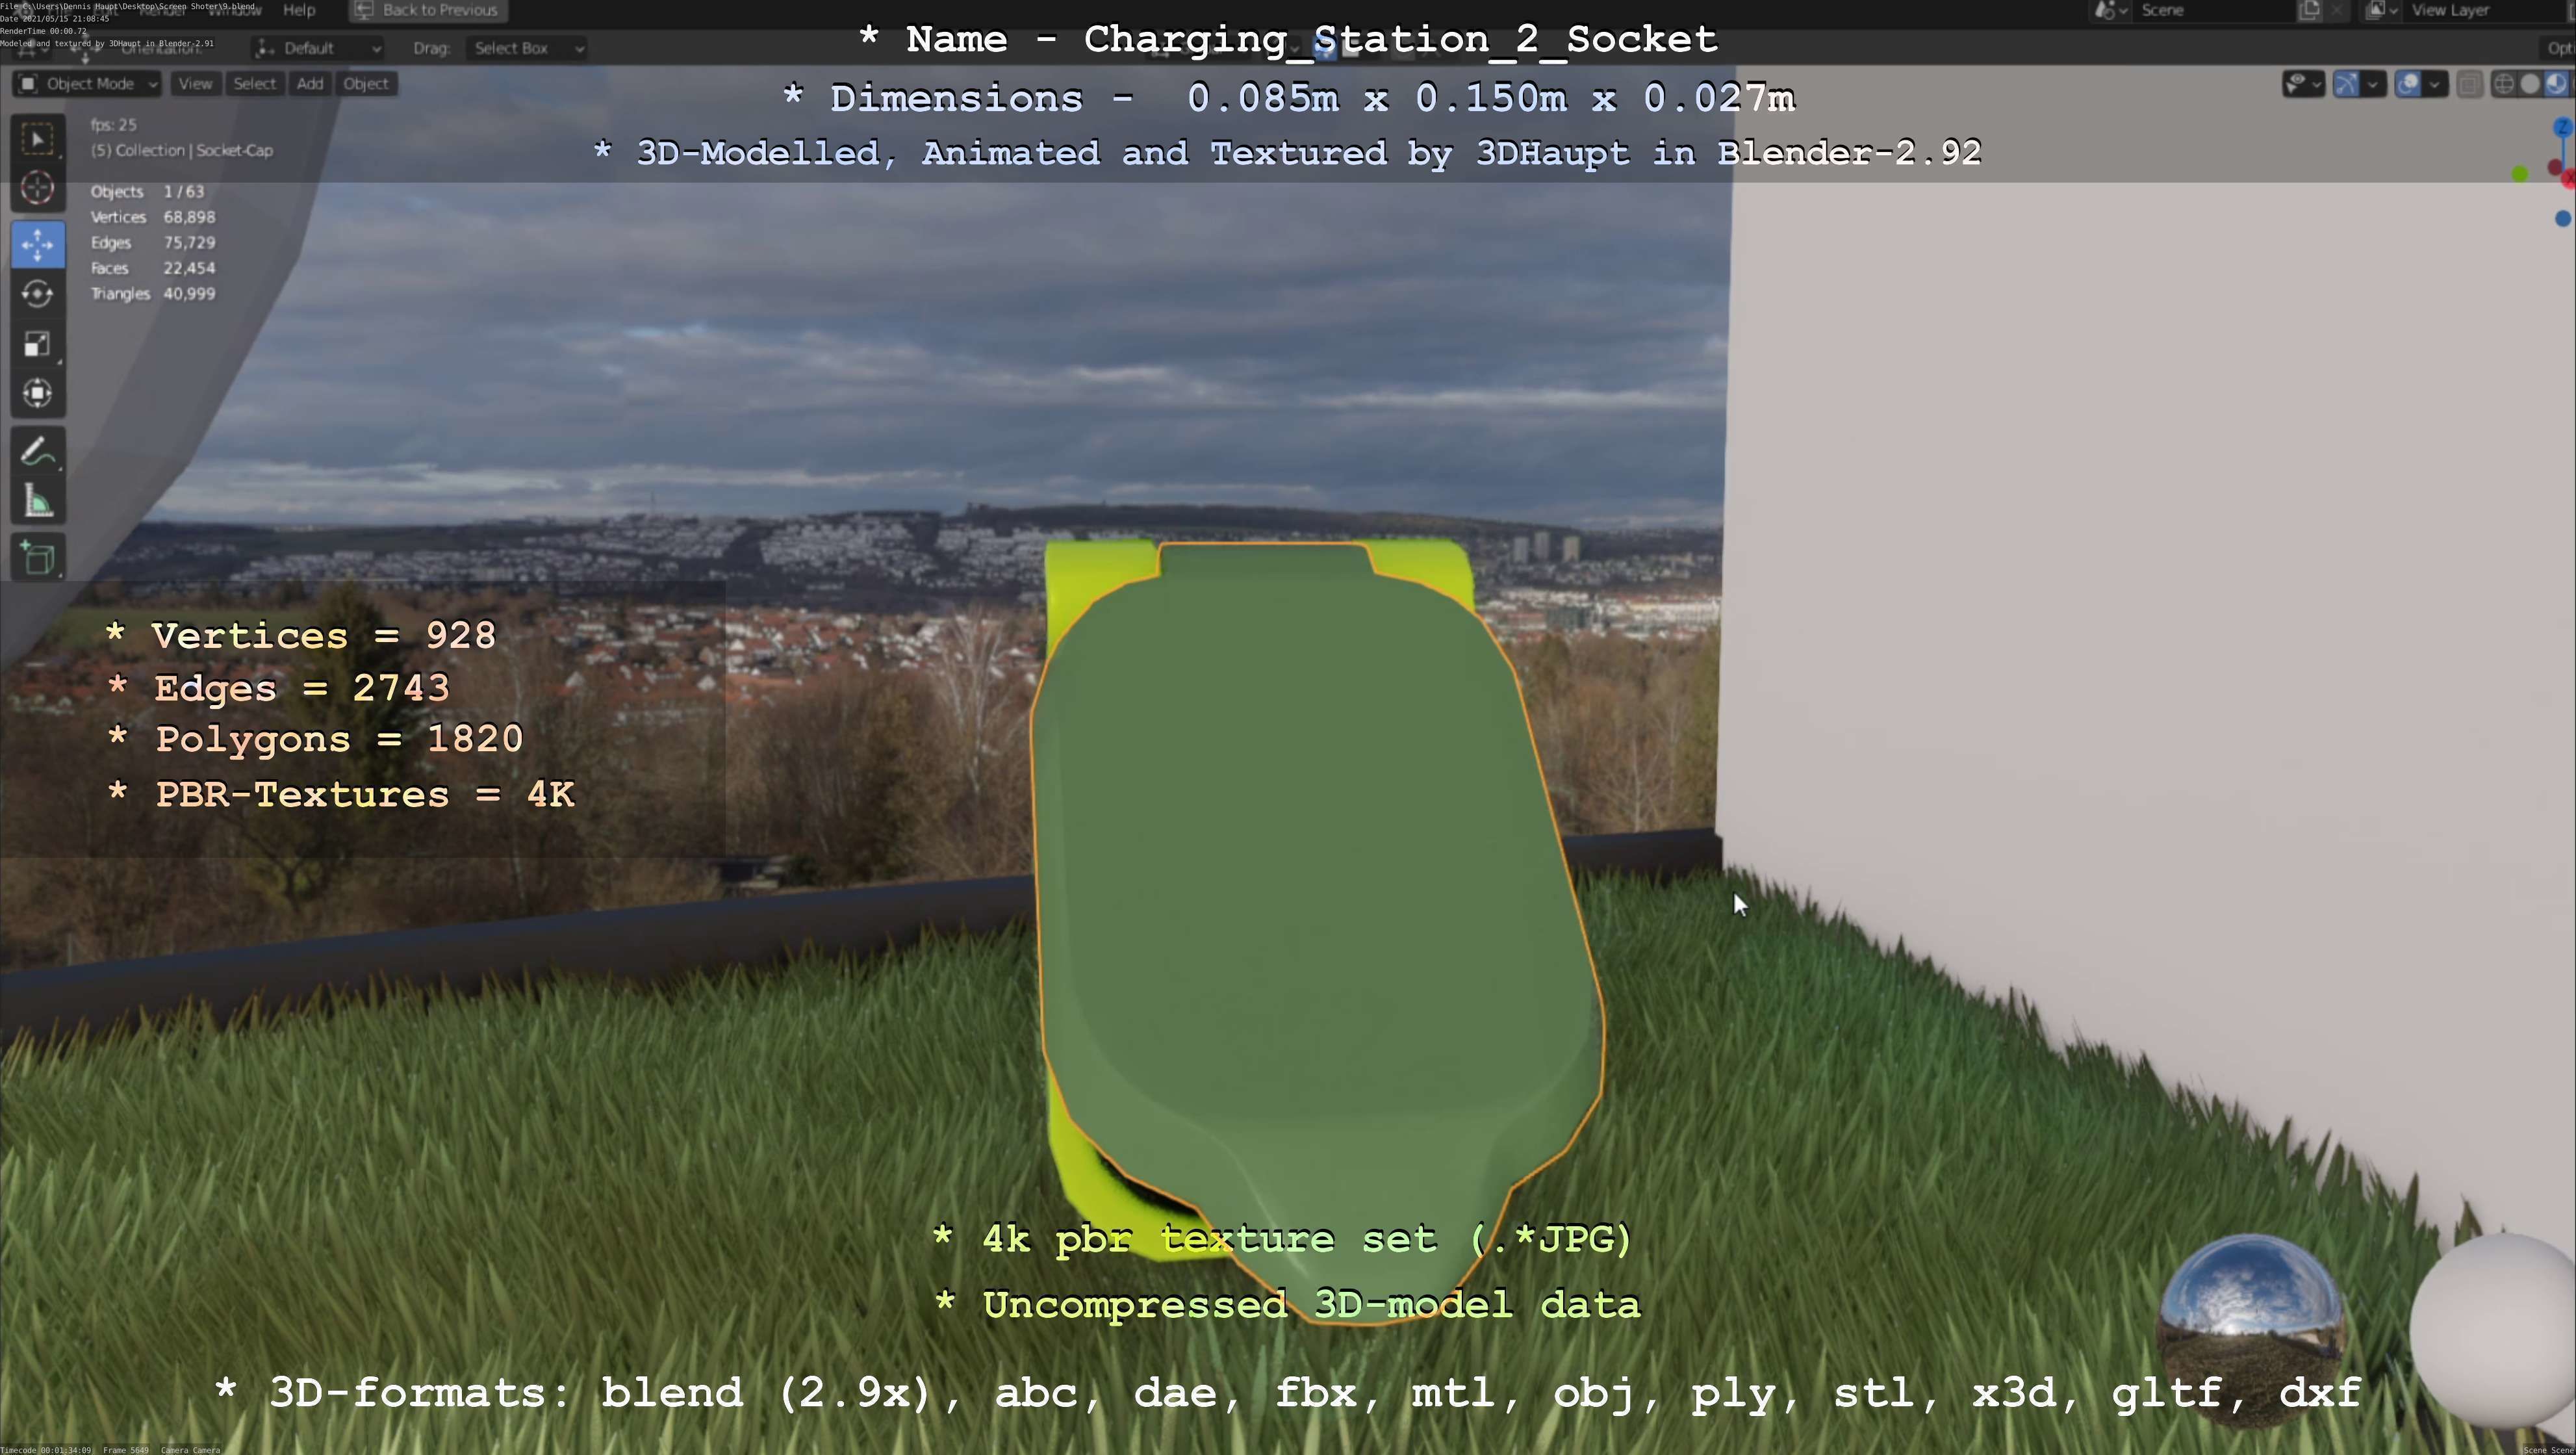Open the Default orientation dropdown
The width and height of the screenshot is (2576, 1455).
point(318,48)
